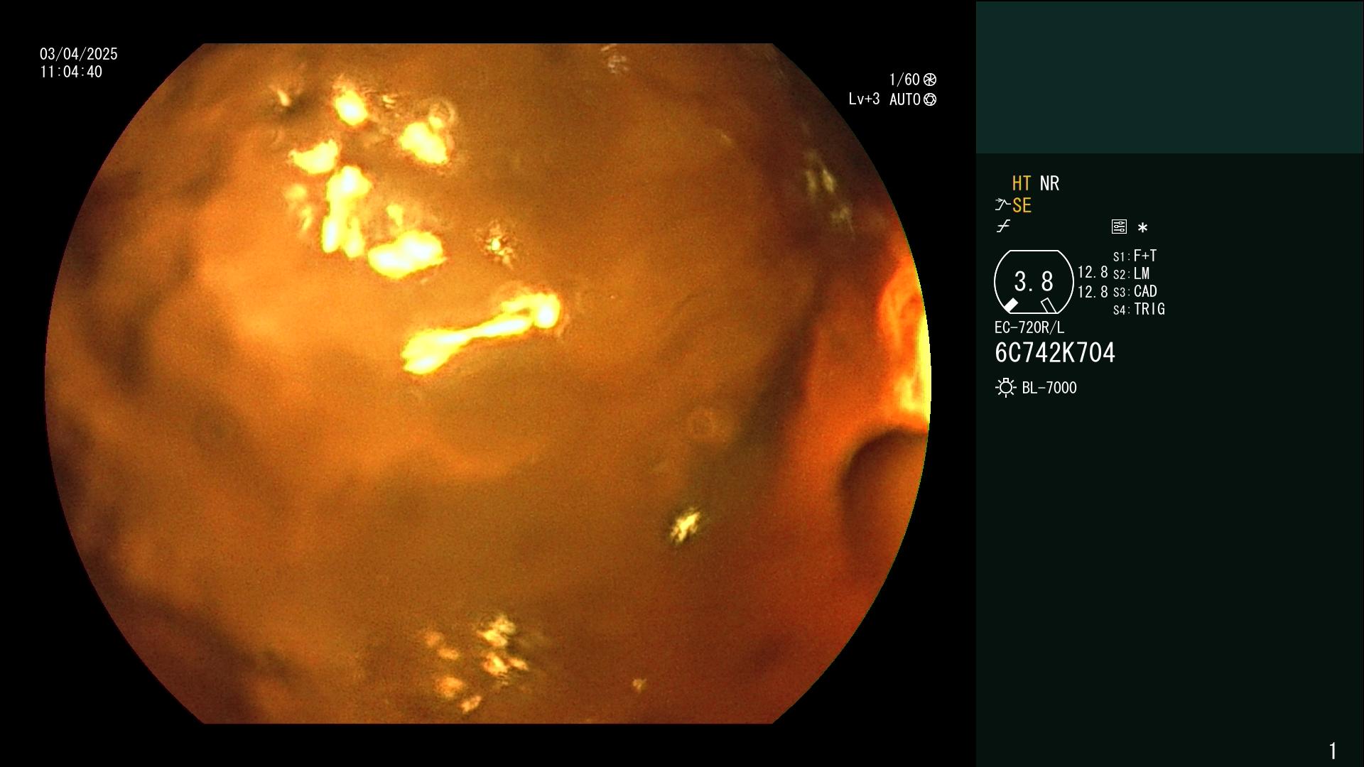Click the light source lamp icon beside BL-7000
The width and height of the screenshot is (1364, 767).
pyautogui.click(x=1005, y=388)
